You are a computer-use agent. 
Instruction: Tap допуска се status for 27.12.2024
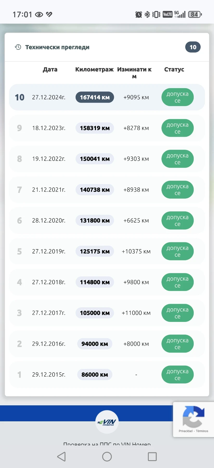pyautogui.click(x=177, y=97)
